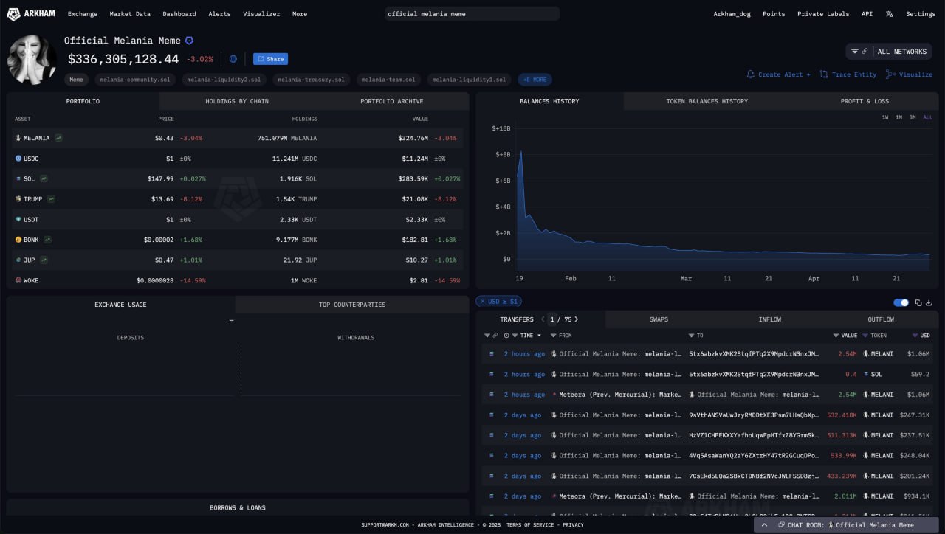This screenshot has width=945, height=534.
Task: Click the chain link icon in transfers header
Action: click(495, 336)
